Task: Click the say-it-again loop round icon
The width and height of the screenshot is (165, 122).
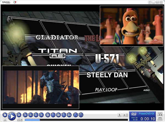Action: 81,115
